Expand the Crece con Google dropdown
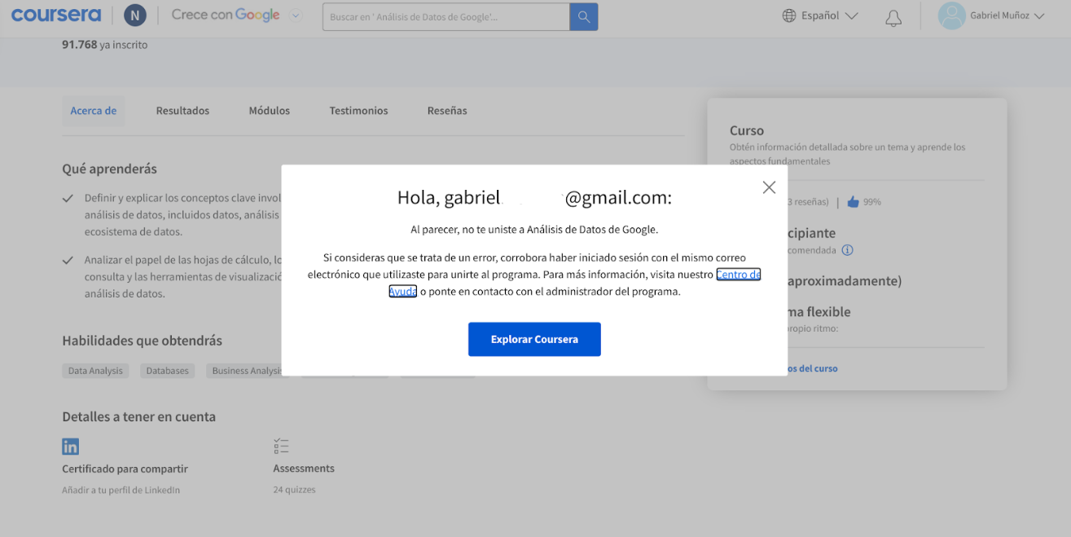The width and height of the screenshot is (1071, 537). (296, 15)
